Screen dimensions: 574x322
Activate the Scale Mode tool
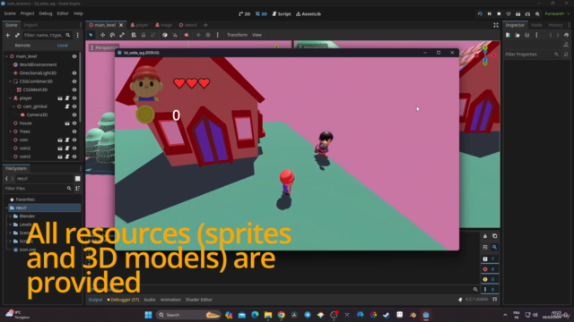click(122, 35)
